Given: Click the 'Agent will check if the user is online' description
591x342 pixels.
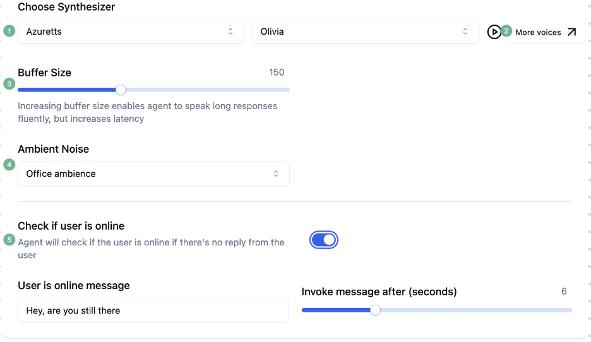Looking at the screenshot, I should [x=151, y=249].
